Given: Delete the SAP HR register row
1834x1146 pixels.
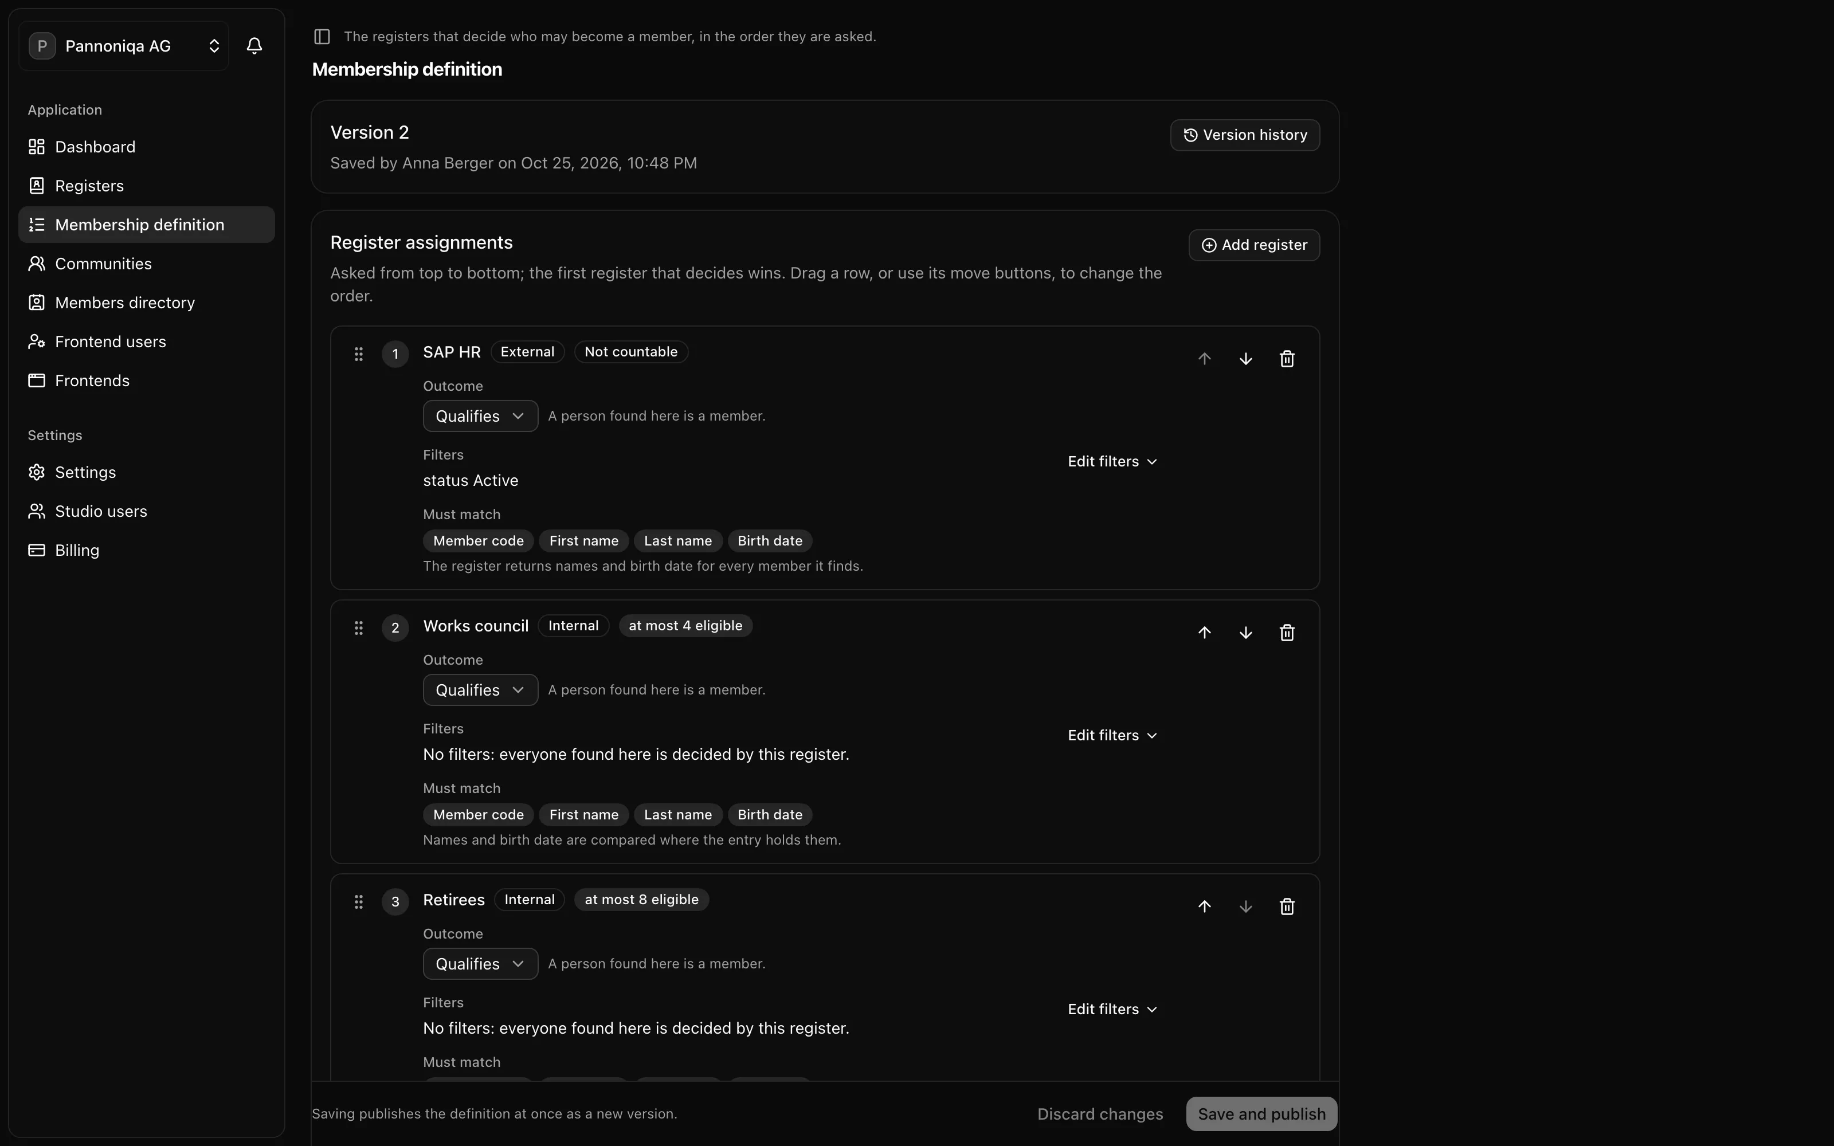Looking at the screenshot, I should [1287, 359].
